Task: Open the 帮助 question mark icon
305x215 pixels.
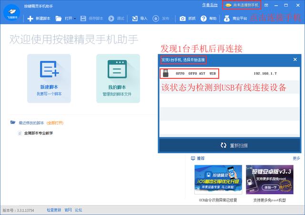Action: tap(203, 19)
